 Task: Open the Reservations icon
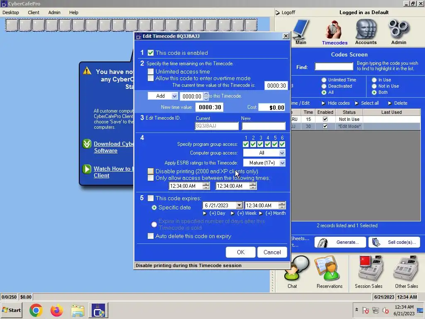329,268
